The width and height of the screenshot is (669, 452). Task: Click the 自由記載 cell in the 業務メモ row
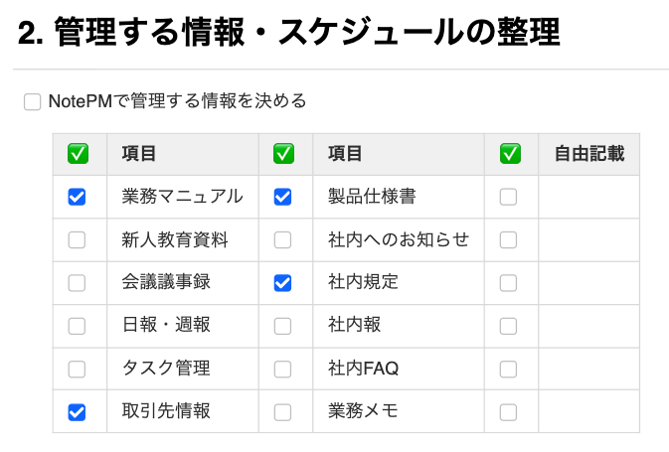point(588,411)
